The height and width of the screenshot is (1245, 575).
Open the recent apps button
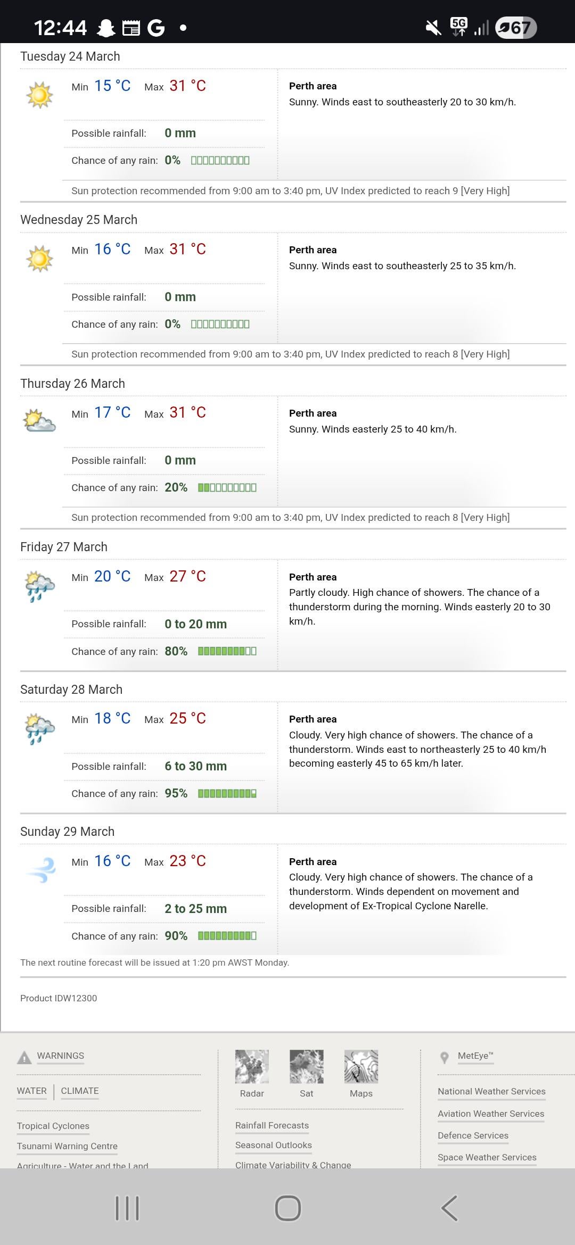127,1208
